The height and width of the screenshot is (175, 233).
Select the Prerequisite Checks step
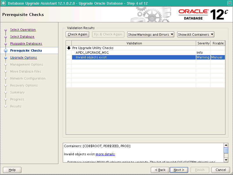click(26, 50)
